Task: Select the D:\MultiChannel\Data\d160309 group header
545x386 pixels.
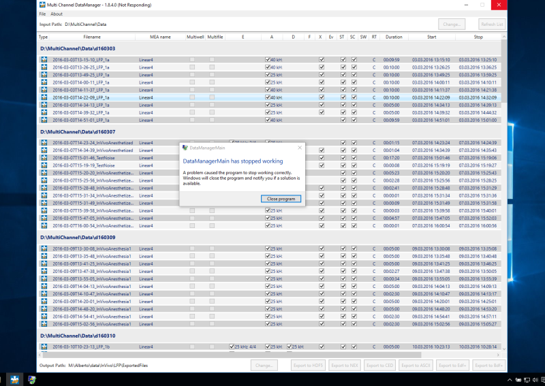Action: 78,238
